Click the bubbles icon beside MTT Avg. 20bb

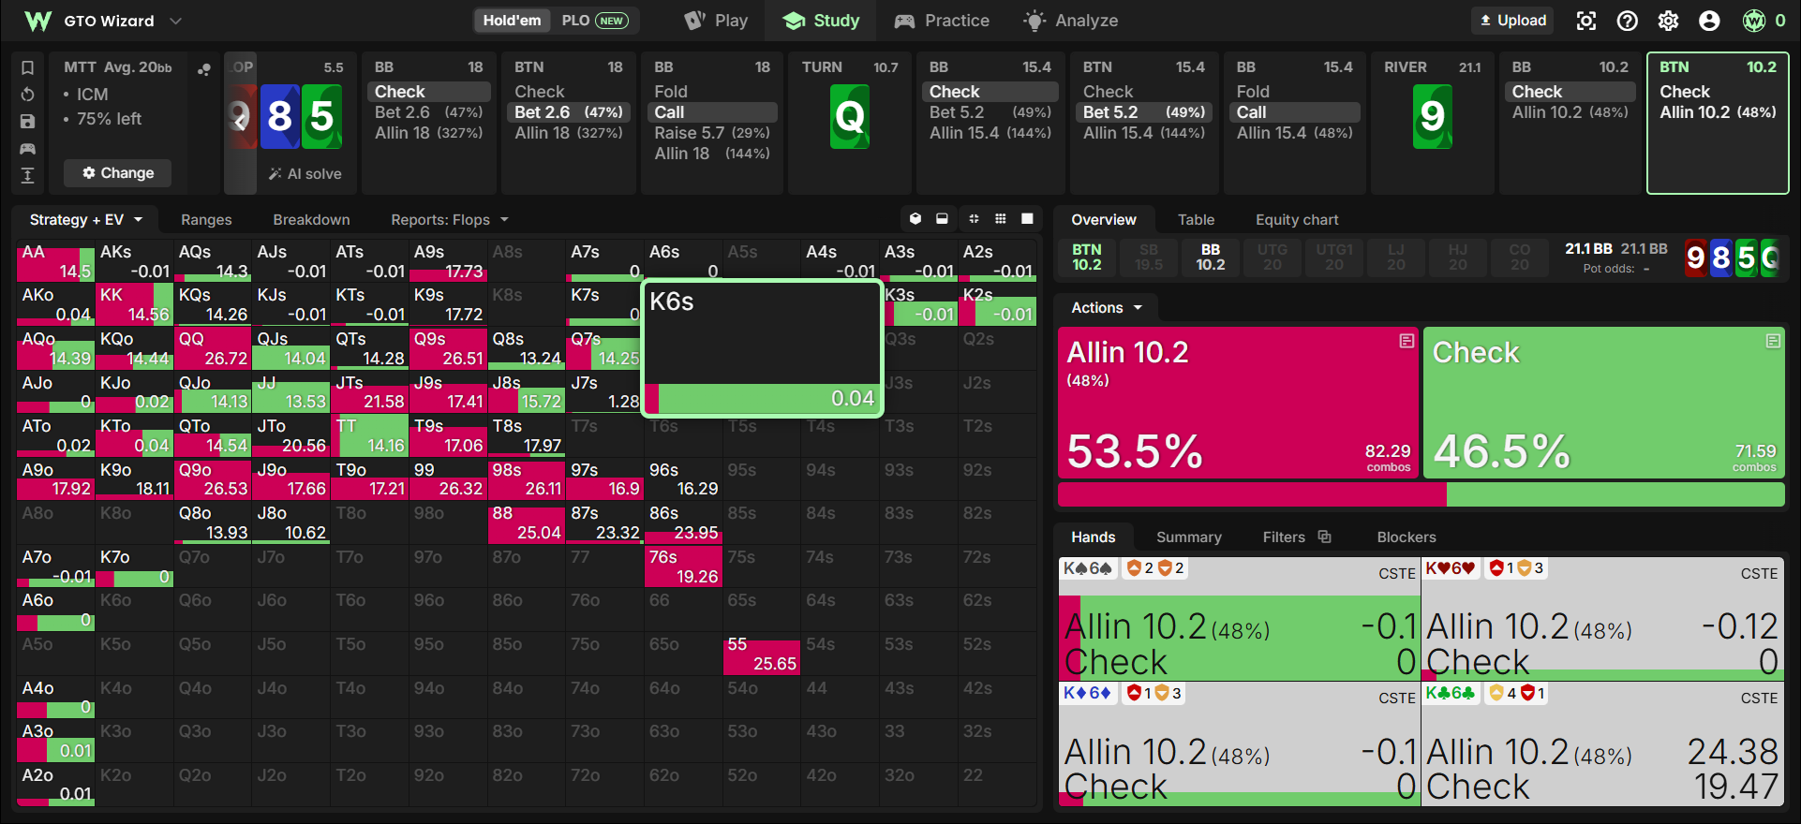click(x=204, y=68)
